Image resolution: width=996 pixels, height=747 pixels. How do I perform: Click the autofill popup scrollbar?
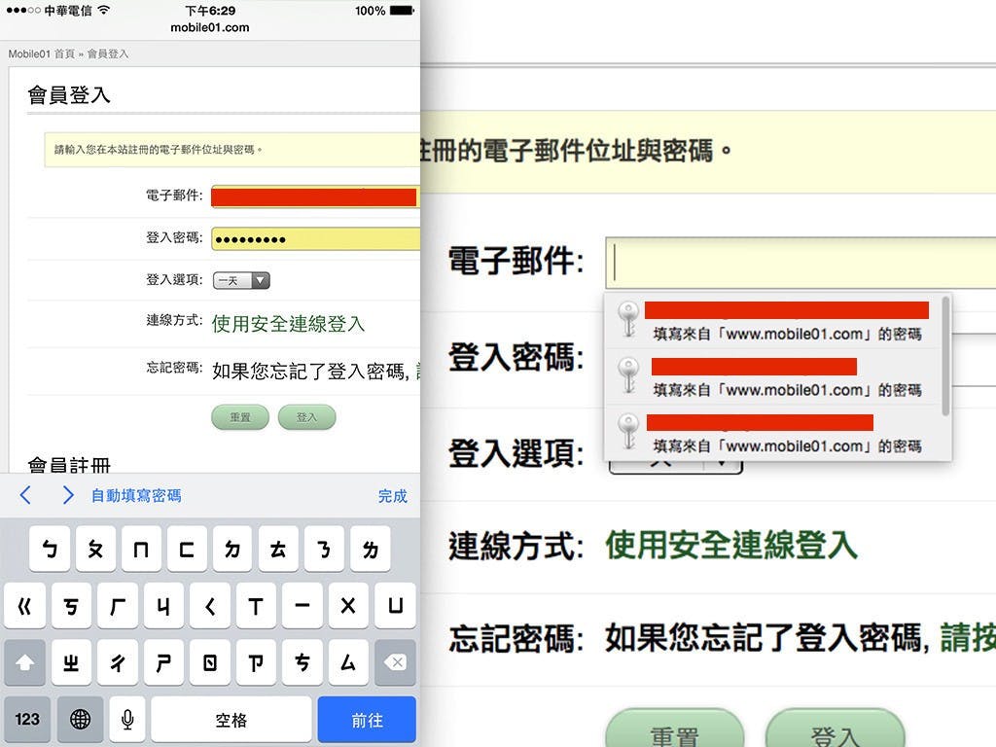point(945,356)
